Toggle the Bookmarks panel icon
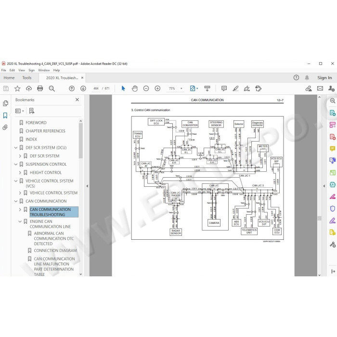 5,116
